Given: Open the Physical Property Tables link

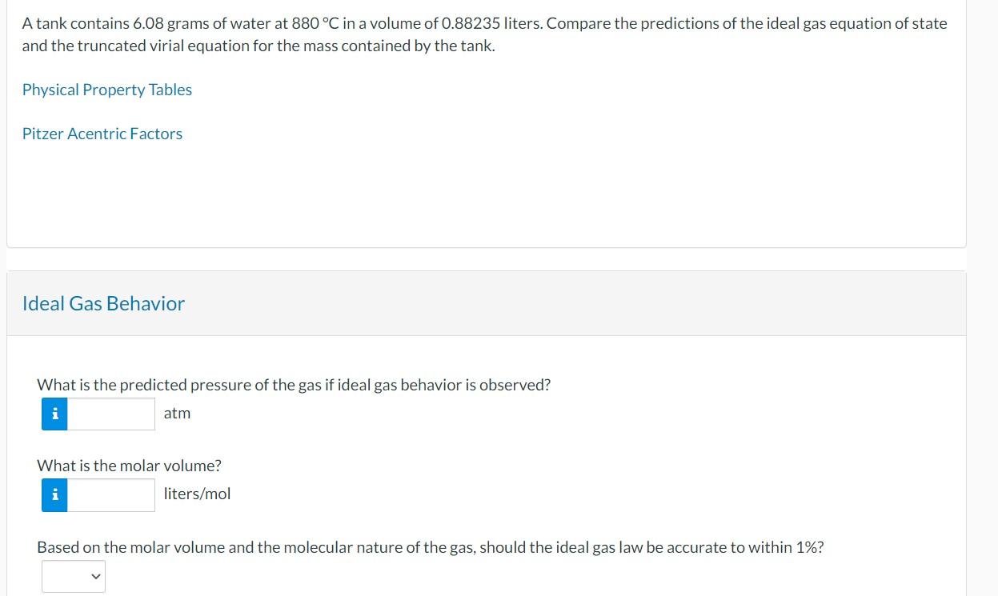Looking at the screenshot, I should click(x=106, y=90).
